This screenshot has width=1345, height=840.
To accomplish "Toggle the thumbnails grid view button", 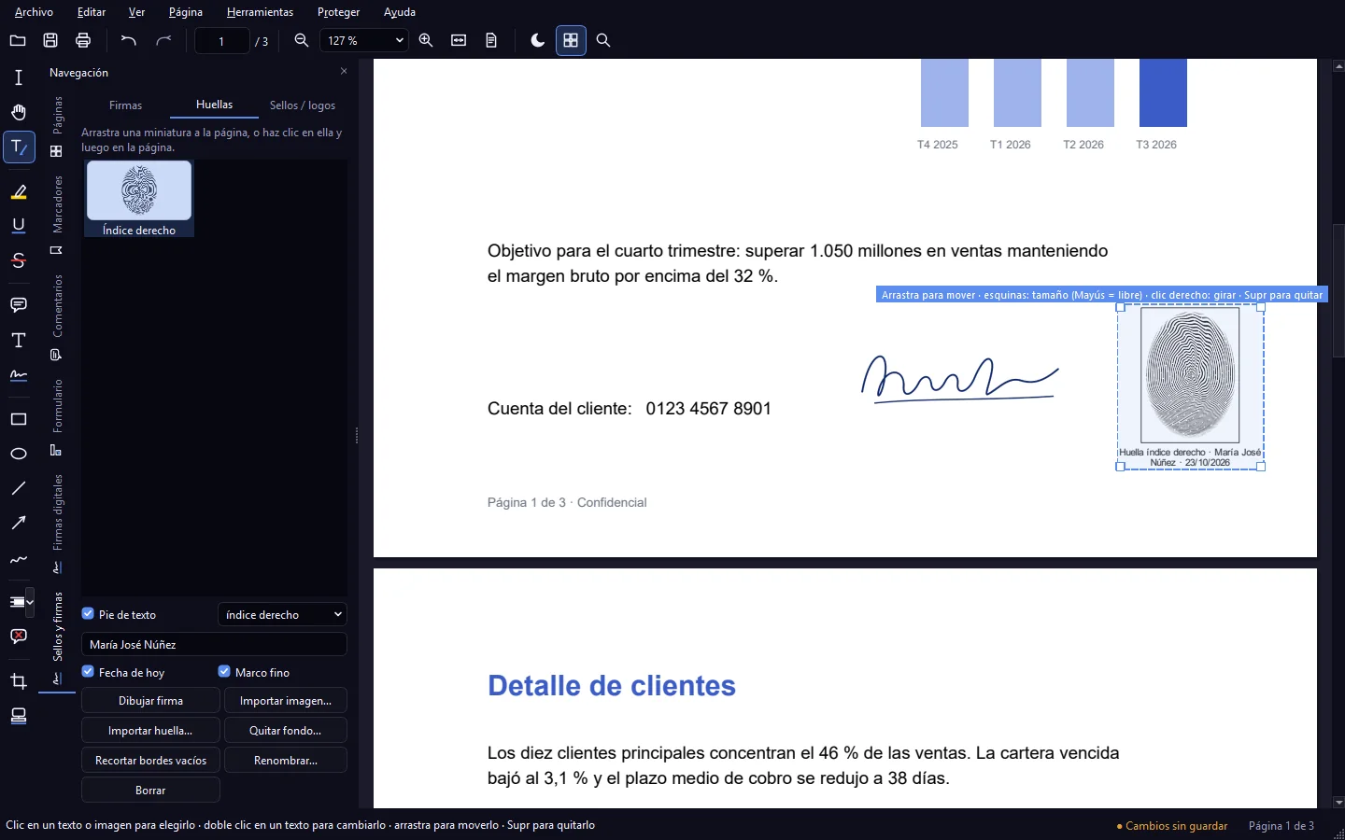I will [571, 40].
